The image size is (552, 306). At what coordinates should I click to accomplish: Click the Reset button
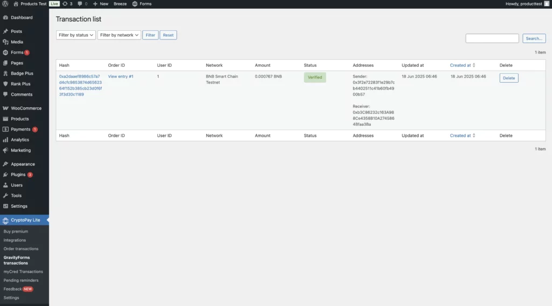168,35
